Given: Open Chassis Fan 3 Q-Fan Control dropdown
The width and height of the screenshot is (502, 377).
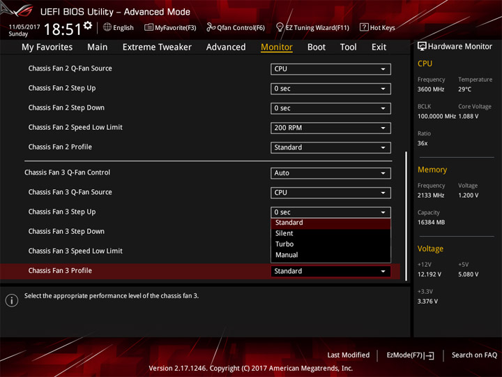Looking at the screenshot, I should pyautogui.click(x=330, y=173).
